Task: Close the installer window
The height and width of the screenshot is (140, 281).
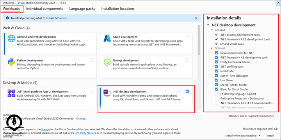Action: click(x=278, y=3)
